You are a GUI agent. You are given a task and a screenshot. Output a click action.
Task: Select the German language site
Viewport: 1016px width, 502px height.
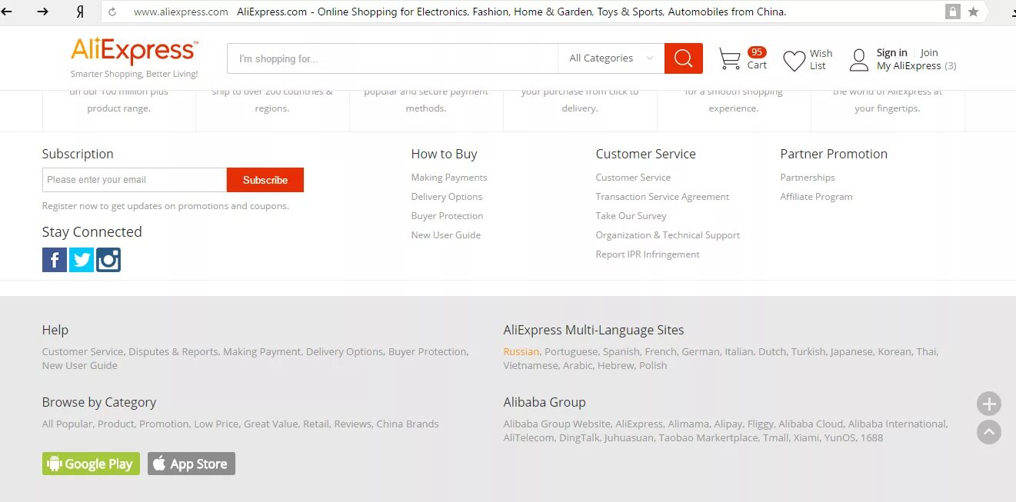click(x=701, y=351)
